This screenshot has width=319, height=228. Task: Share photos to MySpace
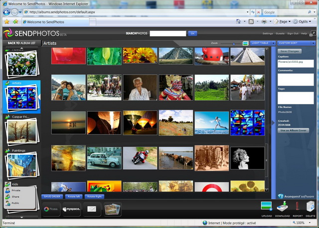(x=72, y=209)
